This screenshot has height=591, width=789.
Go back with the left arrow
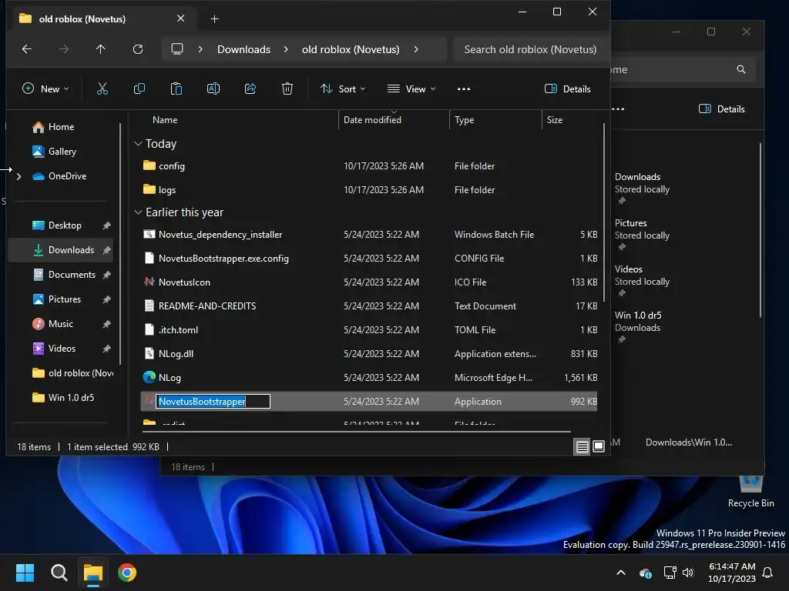27,49
